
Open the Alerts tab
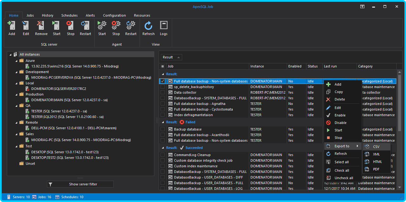(90, 15)
